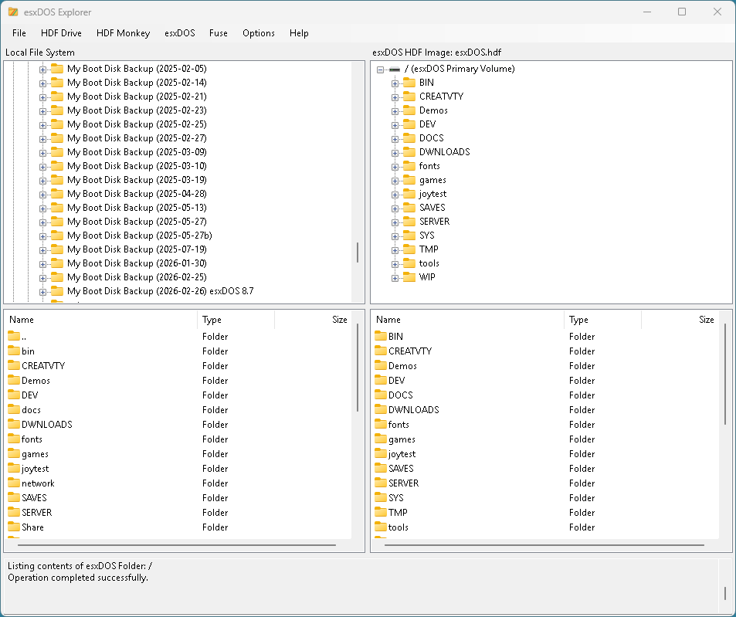Click SERVER folder icon in HDF tree

tap(409, 222)
